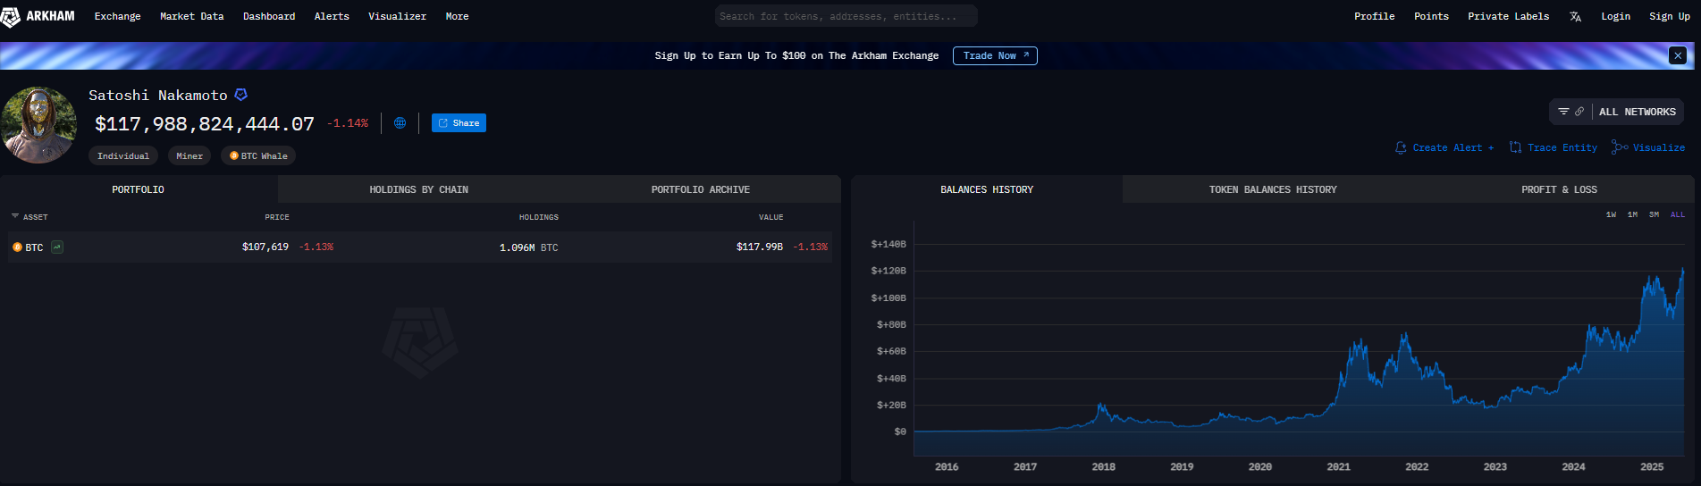Image resolution: width=1701 pixels, height=486 pixels.
Task: Select the PORTFOLIO tab
Action: pos(139,189)
